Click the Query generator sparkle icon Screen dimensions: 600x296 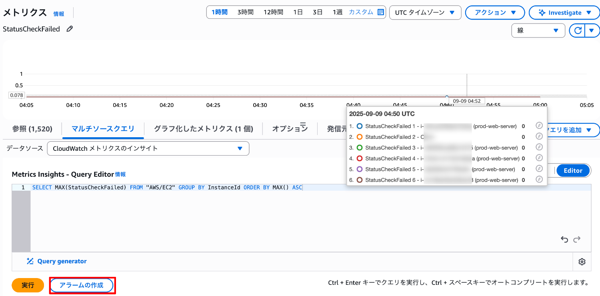pyautogui.click(x=30, y=261)
